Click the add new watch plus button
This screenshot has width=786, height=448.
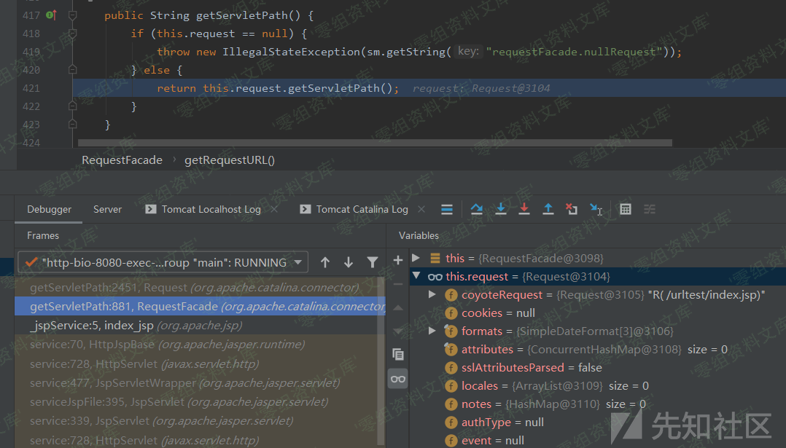397,260
